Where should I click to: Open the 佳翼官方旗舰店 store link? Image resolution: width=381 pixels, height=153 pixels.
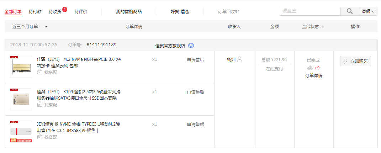click(x=170, y=46)
